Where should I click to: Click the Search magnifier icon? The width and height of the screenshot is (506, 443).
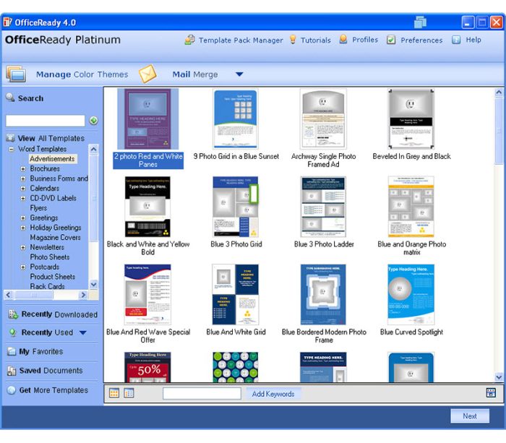pyautogui.click(x=10, y=98)
